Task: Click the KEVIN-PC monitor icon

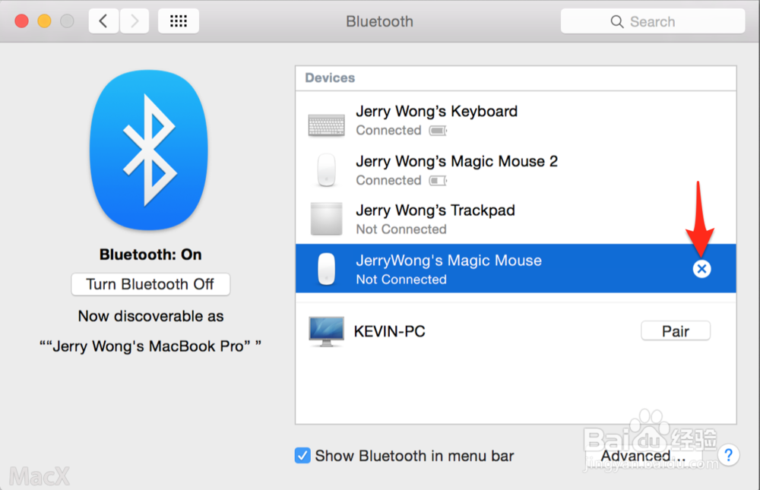Action: [x=326, y=331]
